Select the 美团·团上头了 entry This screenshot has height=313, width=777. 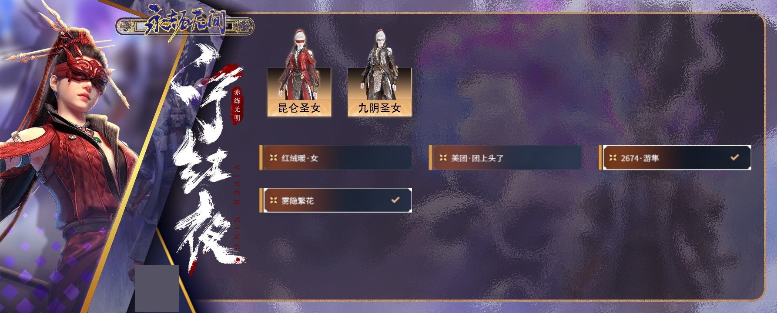[505, 158]
